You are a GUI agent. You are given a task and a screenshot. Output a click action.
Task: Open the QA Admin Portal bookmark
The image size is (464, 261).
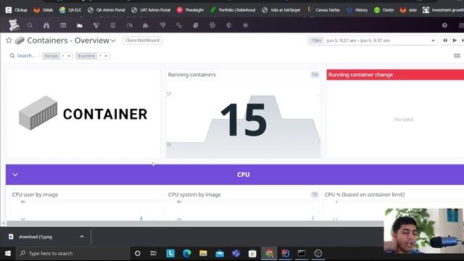point(107,9)
